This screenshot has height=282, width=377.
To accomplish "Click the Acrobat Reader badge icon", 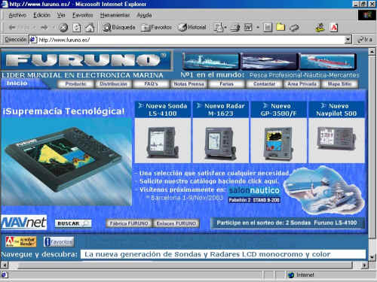I will tap(21, 241).
